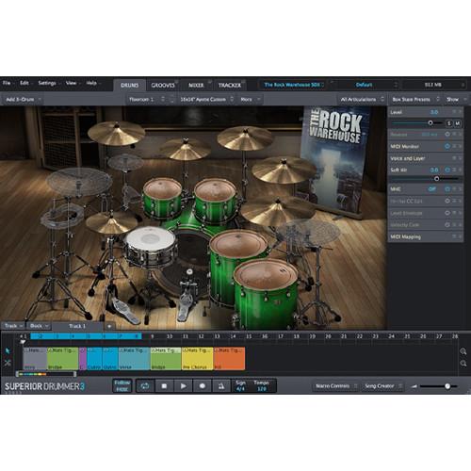Open the Edit menu
471x471 pixels.
click(25, 83)
